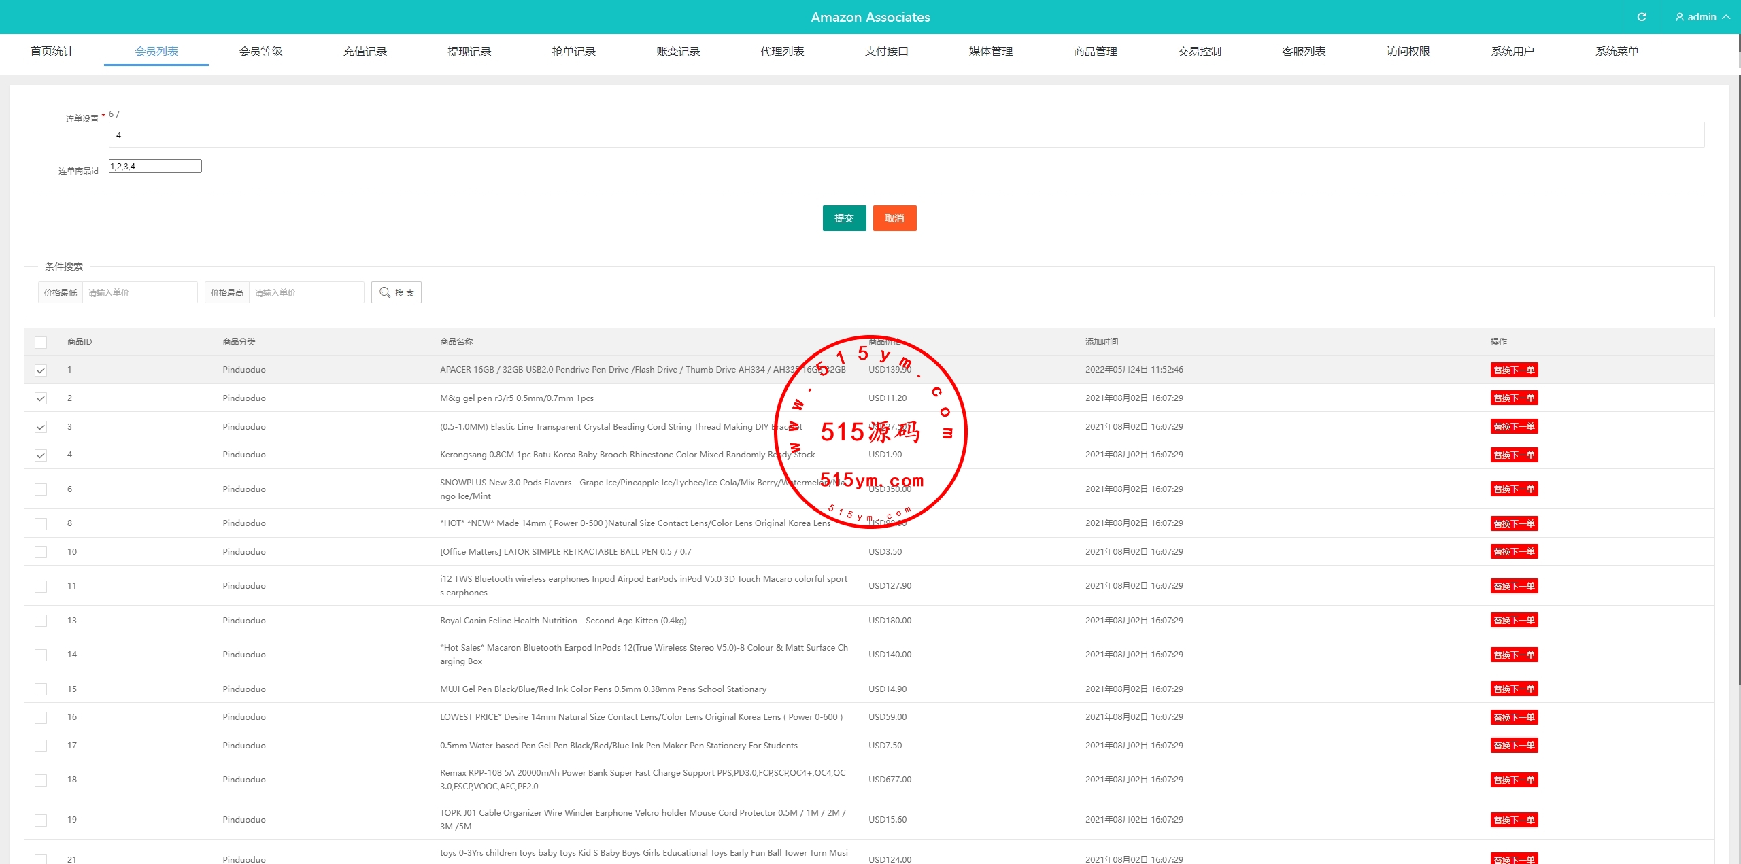Uncheck product ID 1 checkbox
This screenshot has width=1741, height=864.
point(41,370)
